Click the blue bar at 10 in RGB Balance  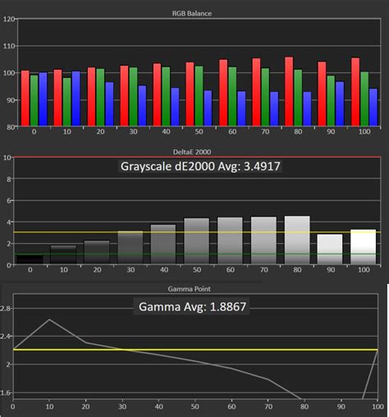pyautogui.click(x=76, y=99)
